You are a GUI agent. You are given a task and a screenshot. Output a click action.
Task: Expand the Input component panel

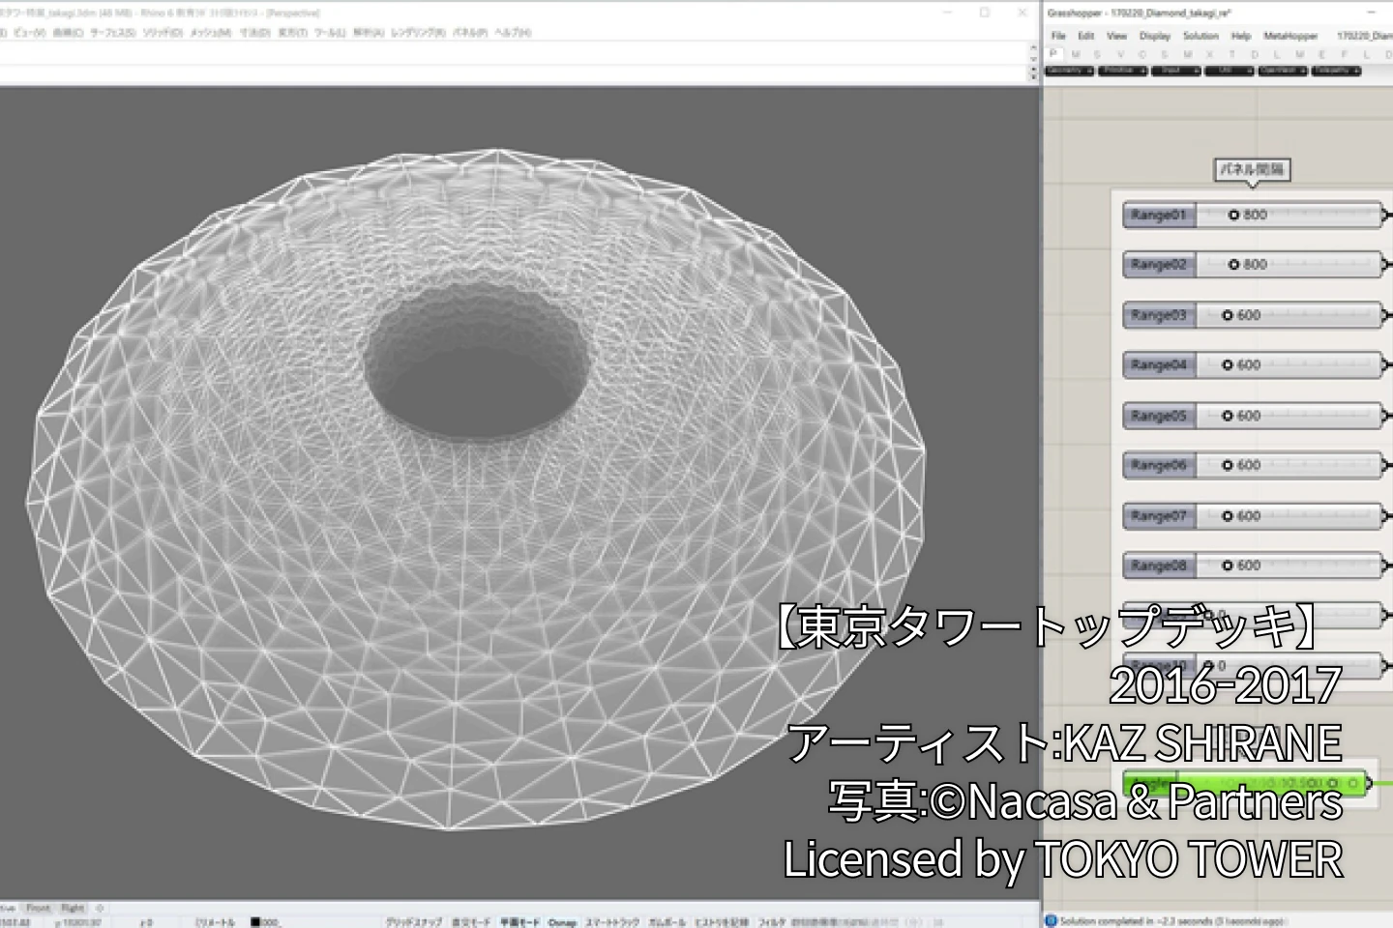click(1175, 71)
